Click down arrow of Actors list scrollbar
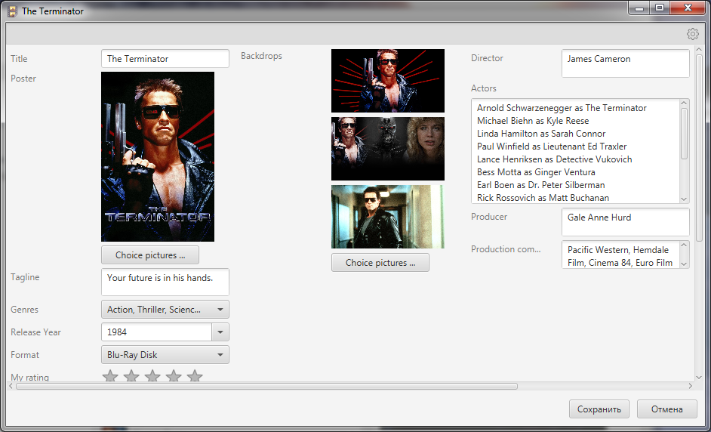Image resolution: width=711 pixels, height=432 pixels. tap(685, 199)
